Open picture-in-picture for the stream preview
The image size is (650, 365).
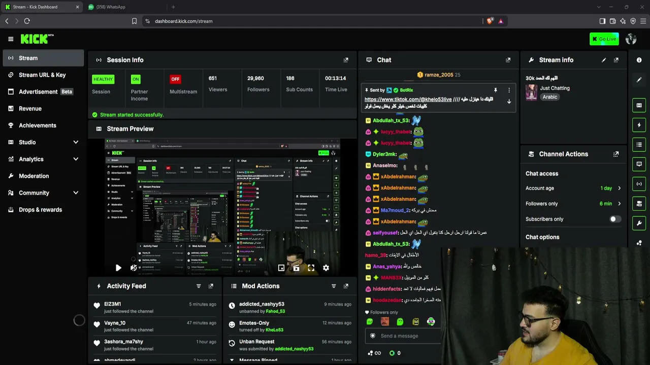pos(281,268)
